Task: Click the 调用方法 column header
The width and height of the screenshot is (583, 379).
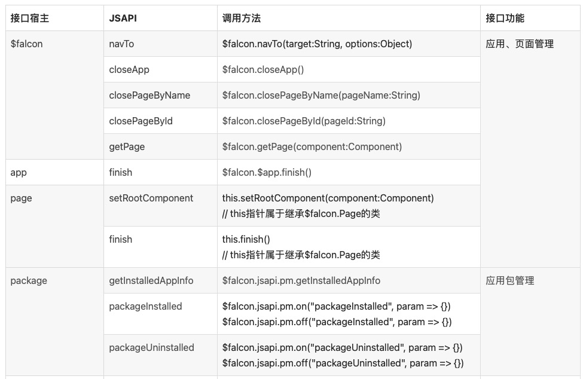Action: point(242,18)
